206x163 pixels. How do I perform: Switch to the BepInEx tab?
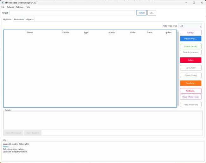pos(30,19)
